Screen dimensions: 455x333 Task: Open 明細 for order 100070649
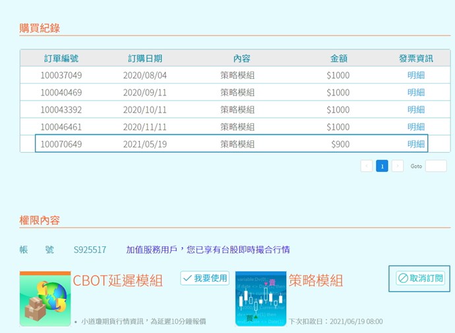(416, 143)
